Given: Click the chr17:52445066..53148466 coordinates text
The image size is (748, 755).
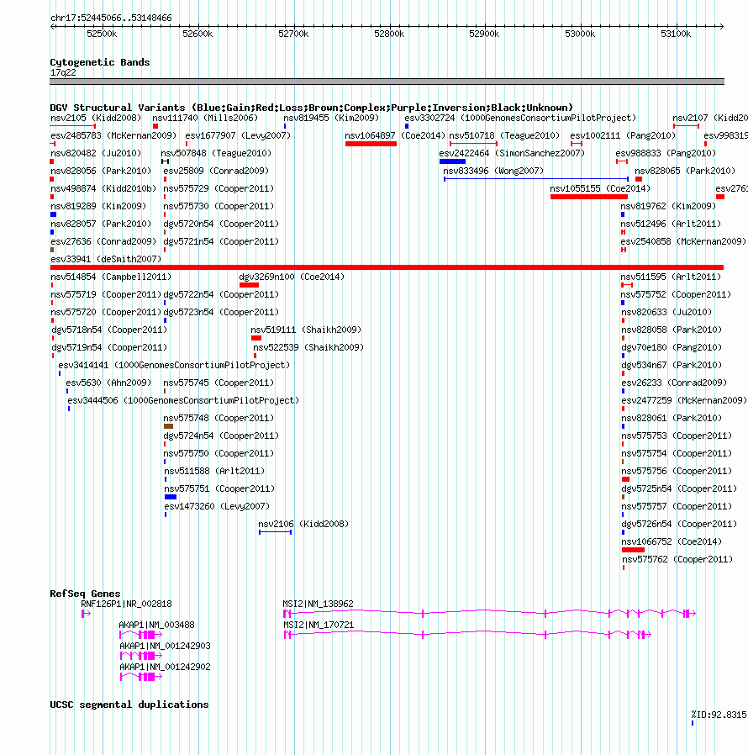Looking at the screenshot, I should click(x=111, y=18).
